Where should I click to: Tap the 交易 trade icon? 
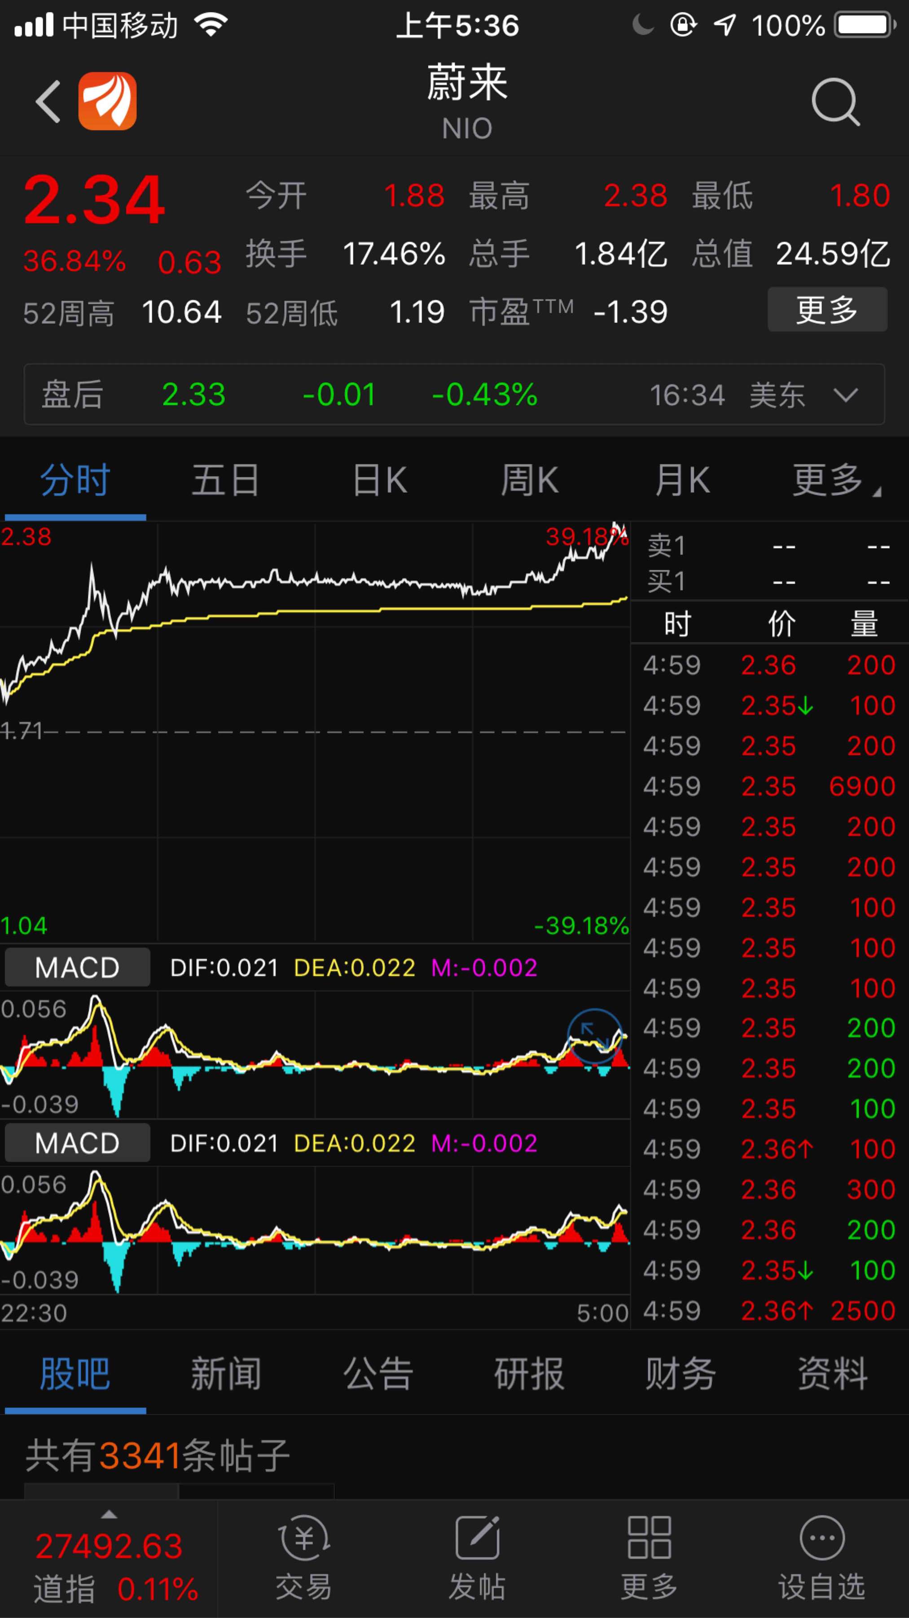click(304, 1558)
